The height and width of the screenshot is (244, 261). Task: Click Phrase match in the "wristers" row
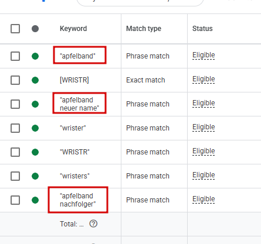pos(148,176)
